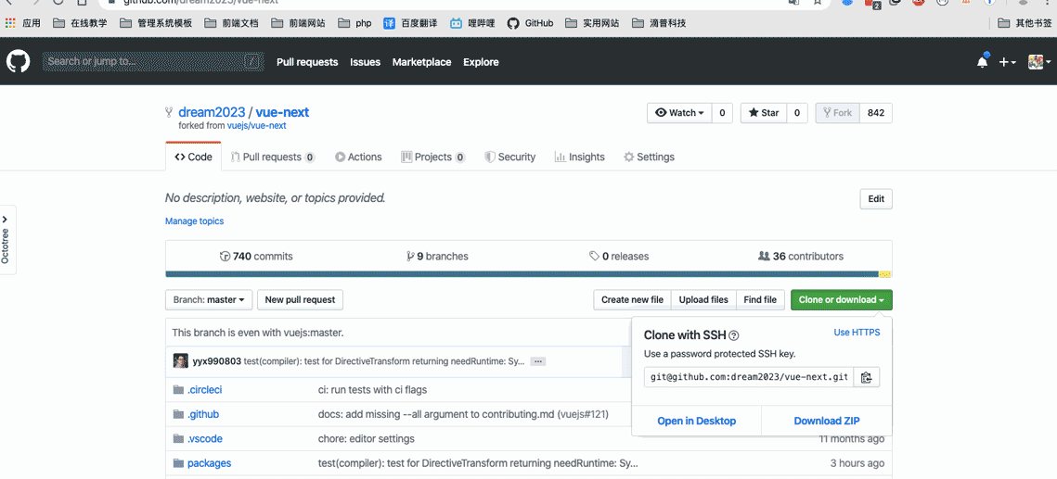Click the help icon beside Clone with SSH
Screen dimensions: 1057x479
click(x=734, y=335)
